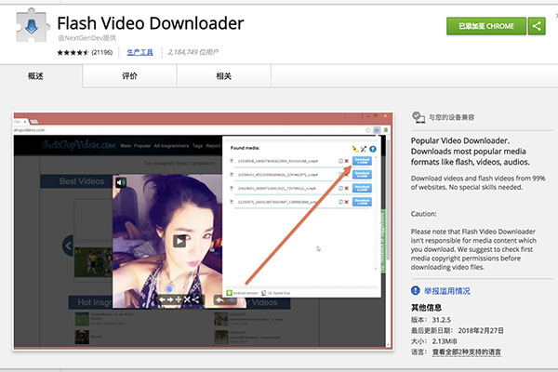Click the blue help question mark icon

click(373, 148)
